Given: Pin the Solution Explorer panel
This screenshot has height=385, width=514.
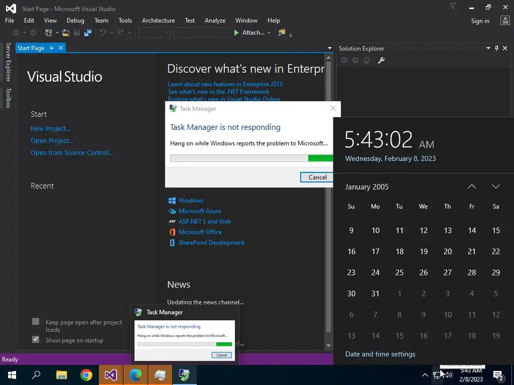Looking at the screenshot, I should point(496,48).
